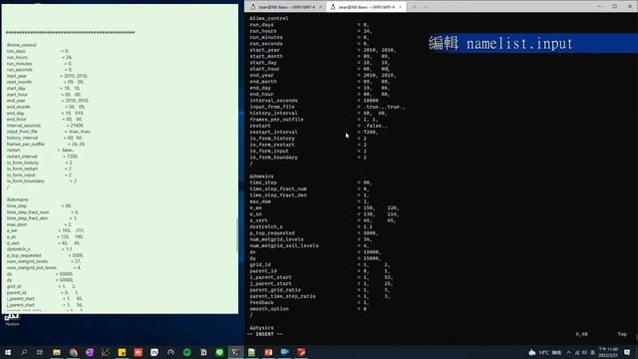Viewport: 638px width, 359px height.
Task: Click '&domains' header in terminal
Action: [261, 177]
